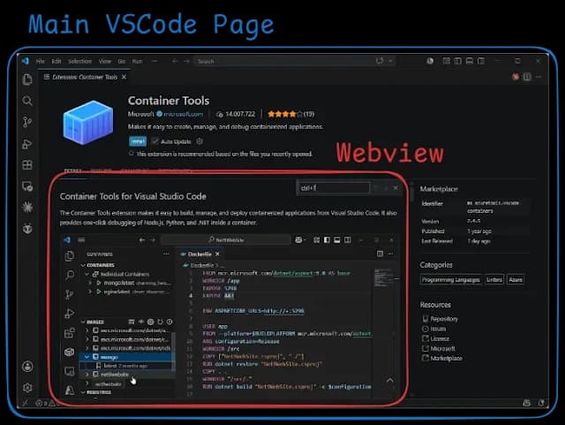565x425 pixels.
Task: Show more menus with the title bar ellipsis
Action: click(154, 61)
